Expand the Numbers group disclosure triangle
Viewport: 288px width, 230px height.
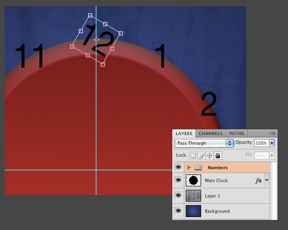tap(189, 168)
